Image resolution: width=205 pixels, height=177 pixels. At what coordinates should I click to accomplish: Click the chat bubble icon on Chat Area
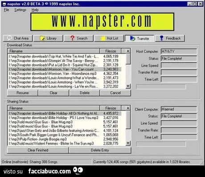coord(9,38)
